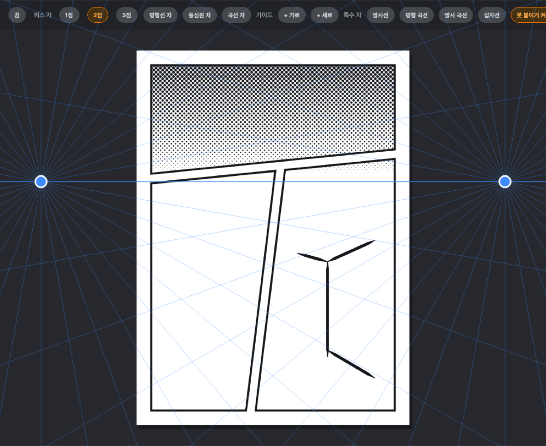Select the 3점 perspective ruler

click(126, 15)
